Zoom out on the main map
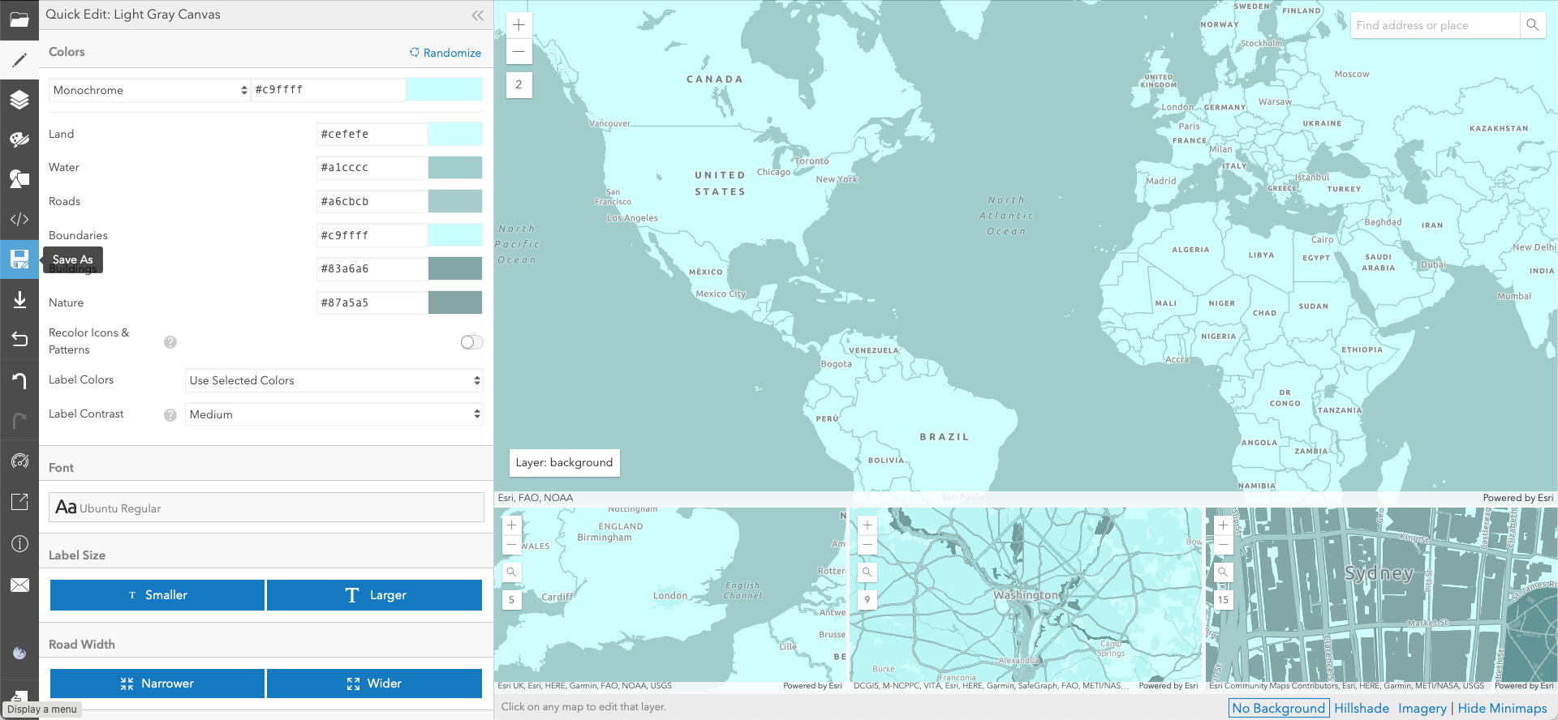The image size is (1558, 720). coord(519,51)
